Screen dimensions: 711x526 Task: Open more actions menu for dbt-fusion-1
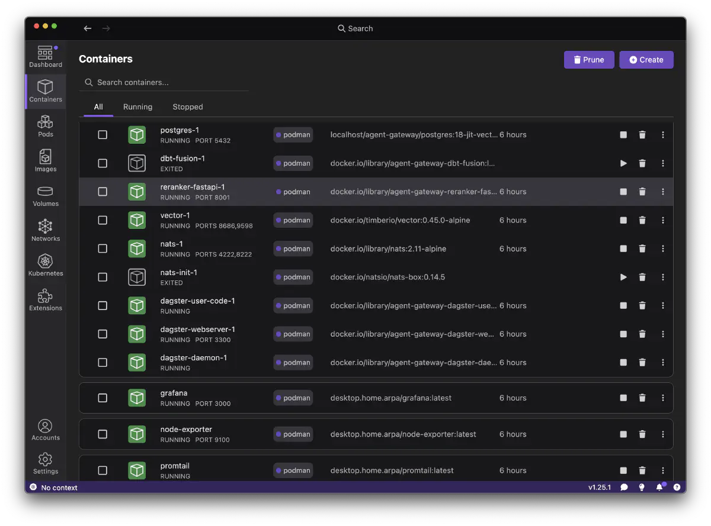(663, 163)
